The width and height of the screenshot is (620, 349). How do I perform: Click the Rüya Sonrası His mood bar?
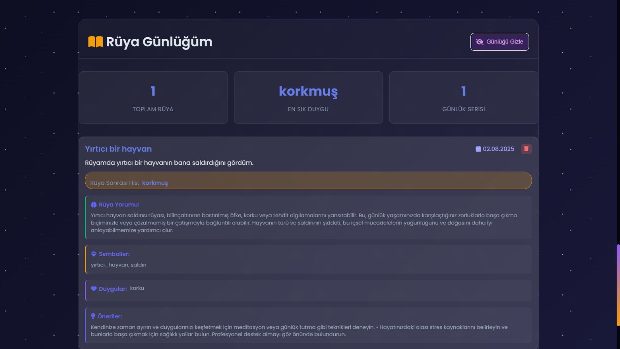(x=308, y=181)
